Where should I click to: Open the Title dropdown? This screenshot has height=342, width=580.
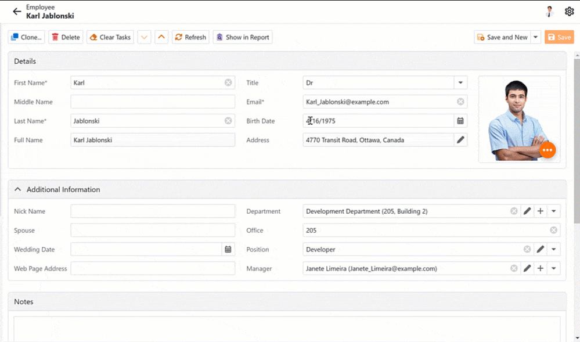[x=460, y=82]
